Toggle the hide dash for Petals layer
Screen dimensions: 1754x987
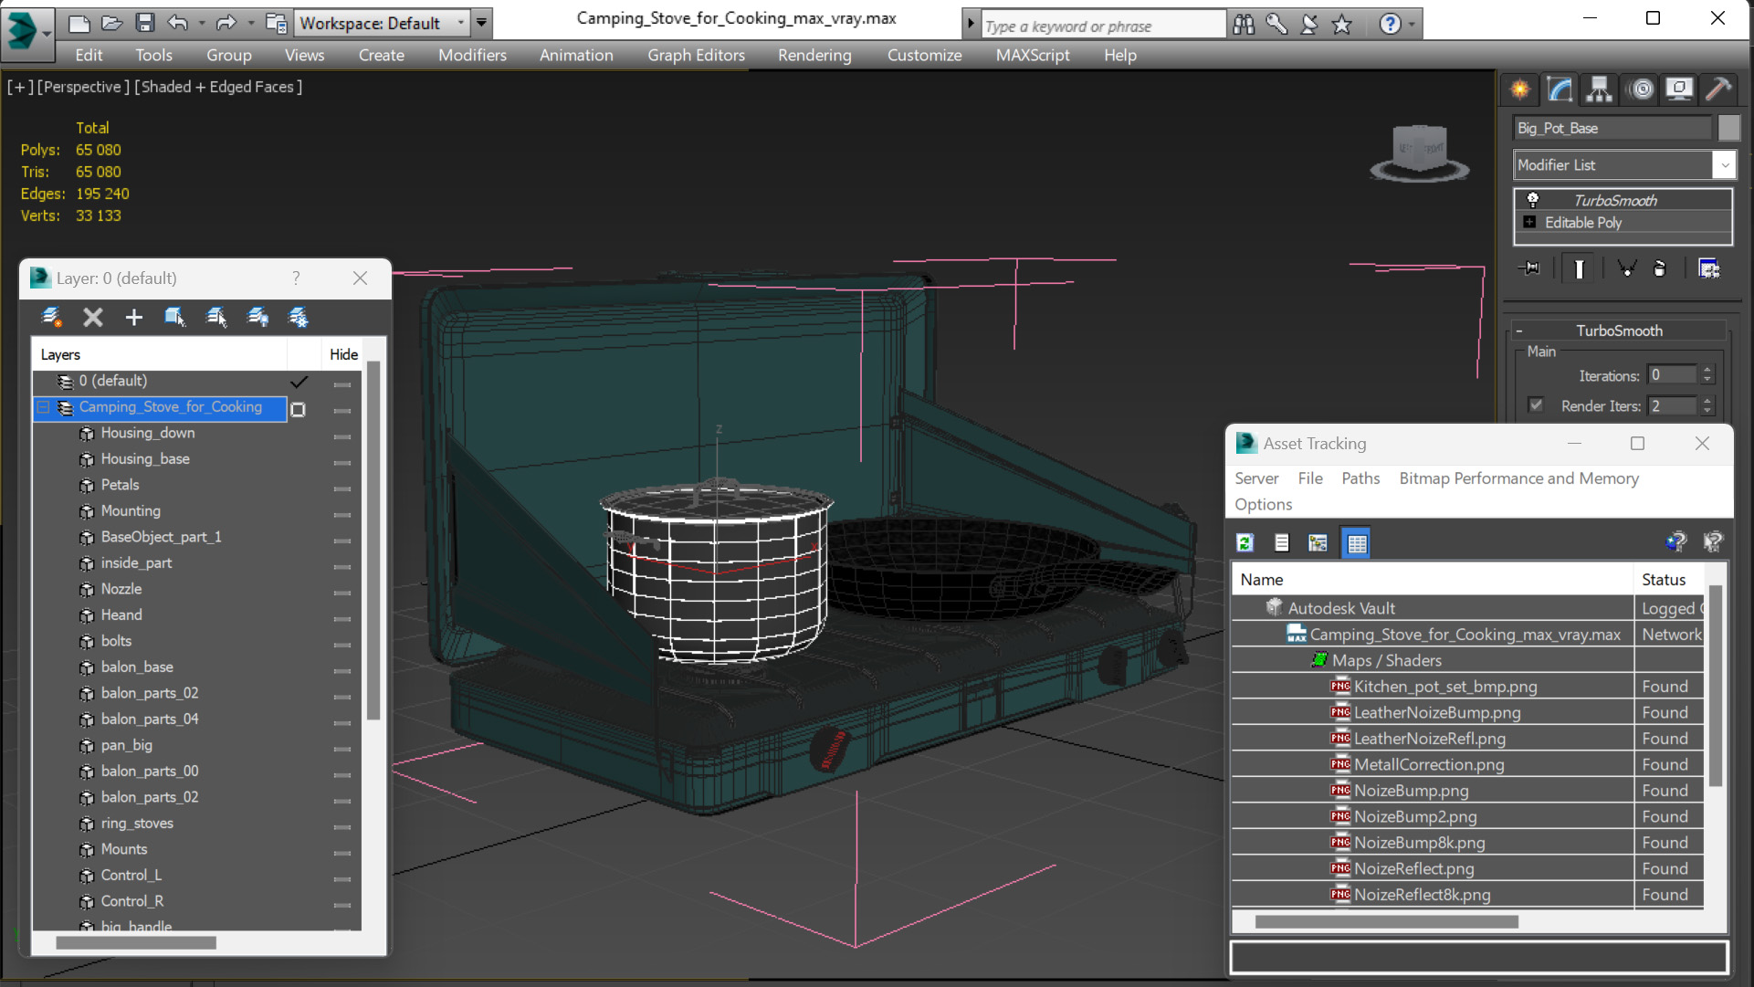(342, 488)
